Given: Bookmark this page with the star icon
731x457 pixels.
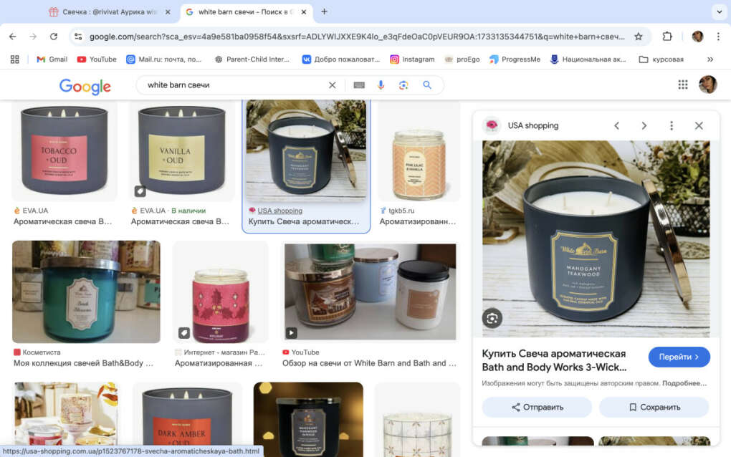Looking at the screenshot, I should 639,37.
